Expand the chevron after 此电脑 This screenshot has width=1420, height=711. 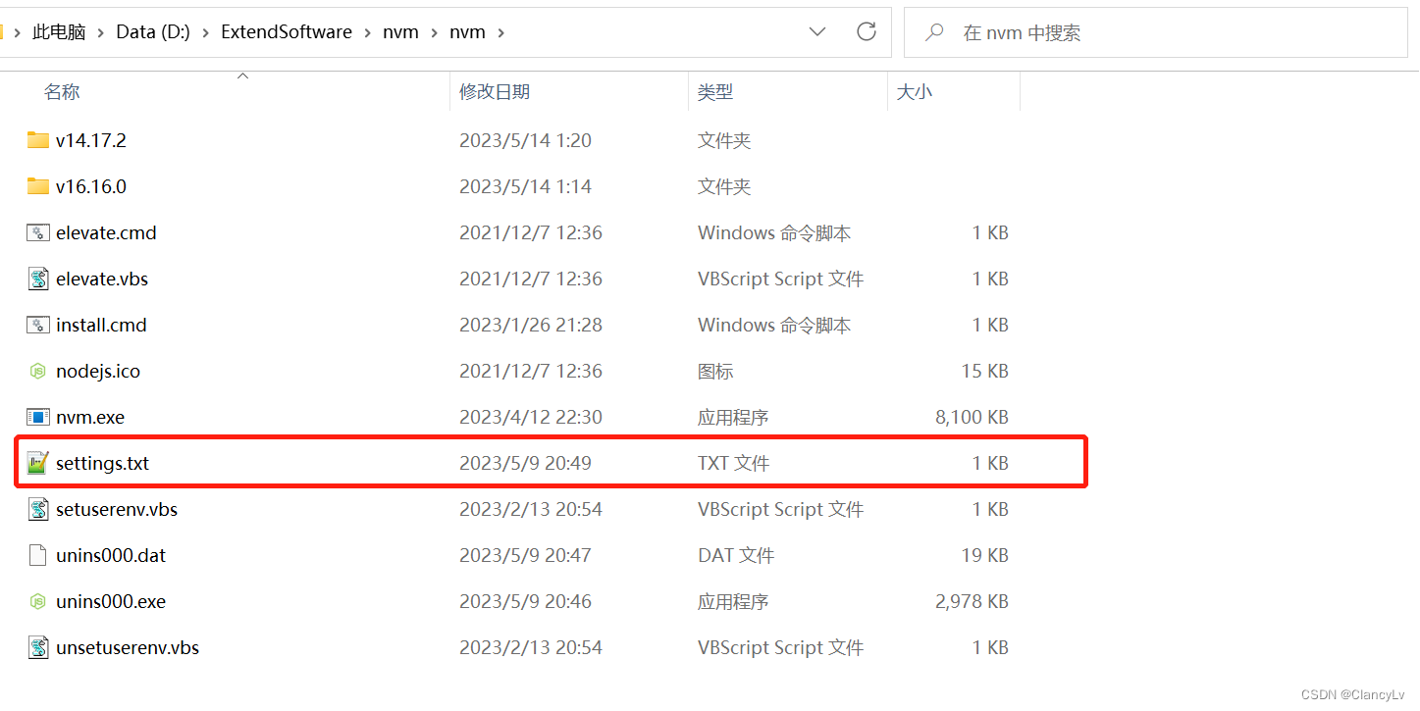click(101, 32)
